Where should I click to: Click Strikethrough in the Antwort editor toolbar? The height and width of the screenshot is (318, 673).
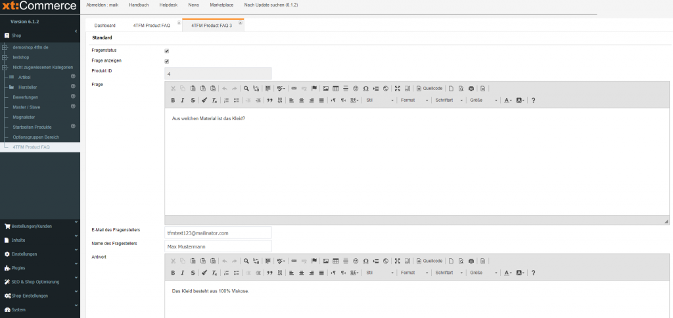pos(192,273)
